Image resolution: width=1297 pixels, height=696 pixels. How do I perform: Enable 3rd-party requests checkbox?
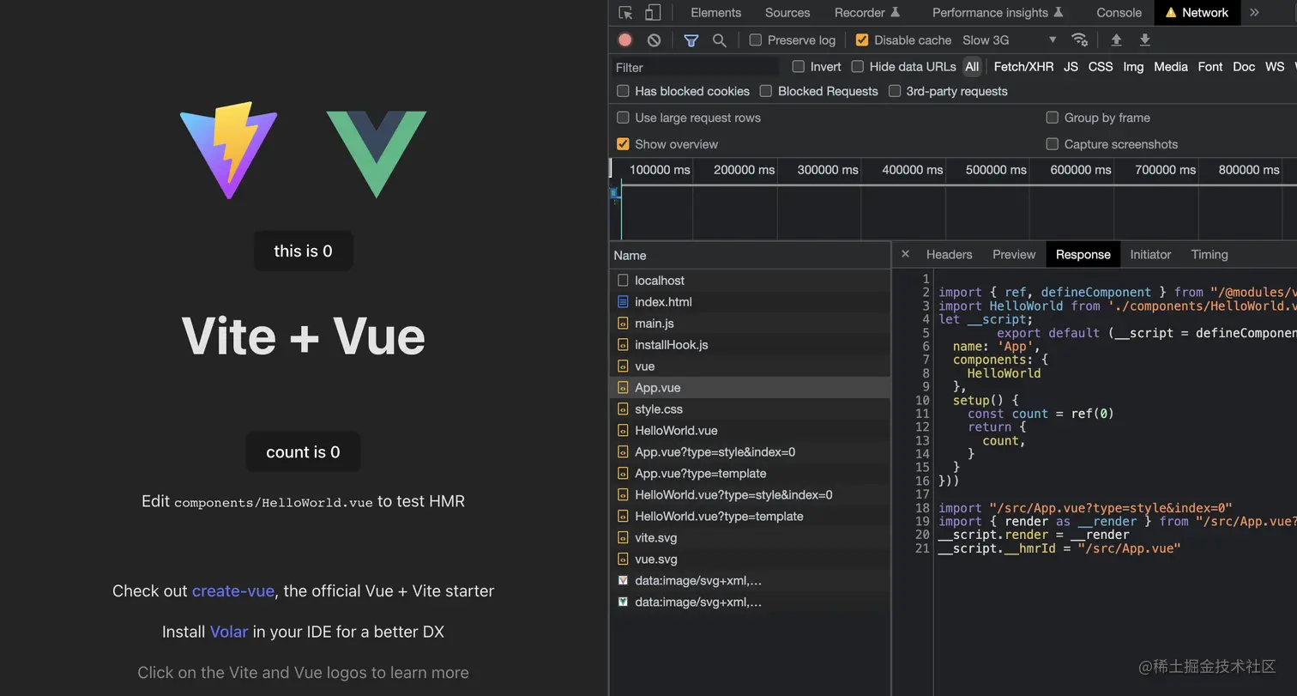point(895,91)
